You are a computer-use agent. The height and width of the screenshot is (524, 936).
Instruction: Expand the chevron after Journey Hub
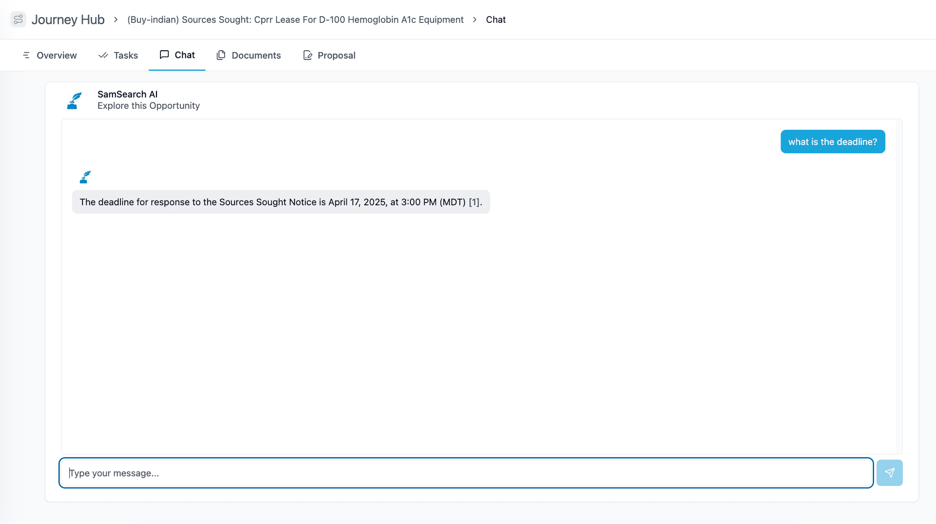116,20
